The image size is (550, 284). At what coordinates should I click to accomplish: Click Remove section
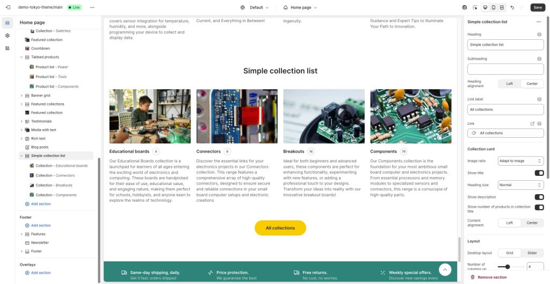click(492, 278)
